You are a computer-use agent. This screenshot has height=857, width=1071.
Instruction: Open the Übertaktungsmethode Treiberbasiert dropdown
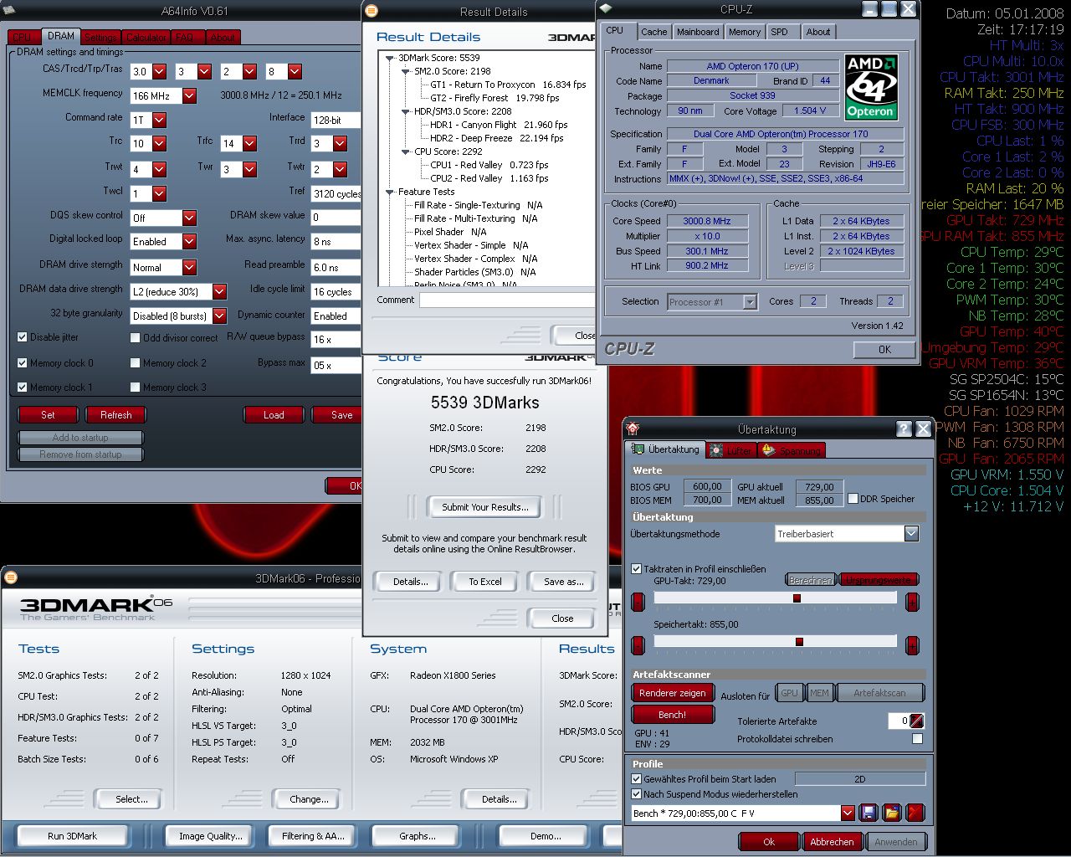(911, 533)
